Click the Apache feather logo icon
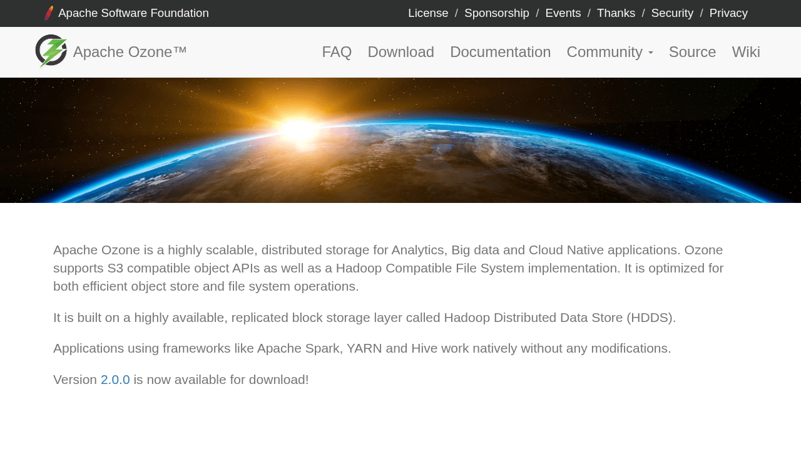The width and height of the screenshot is (801, 451). pos(49,13)
